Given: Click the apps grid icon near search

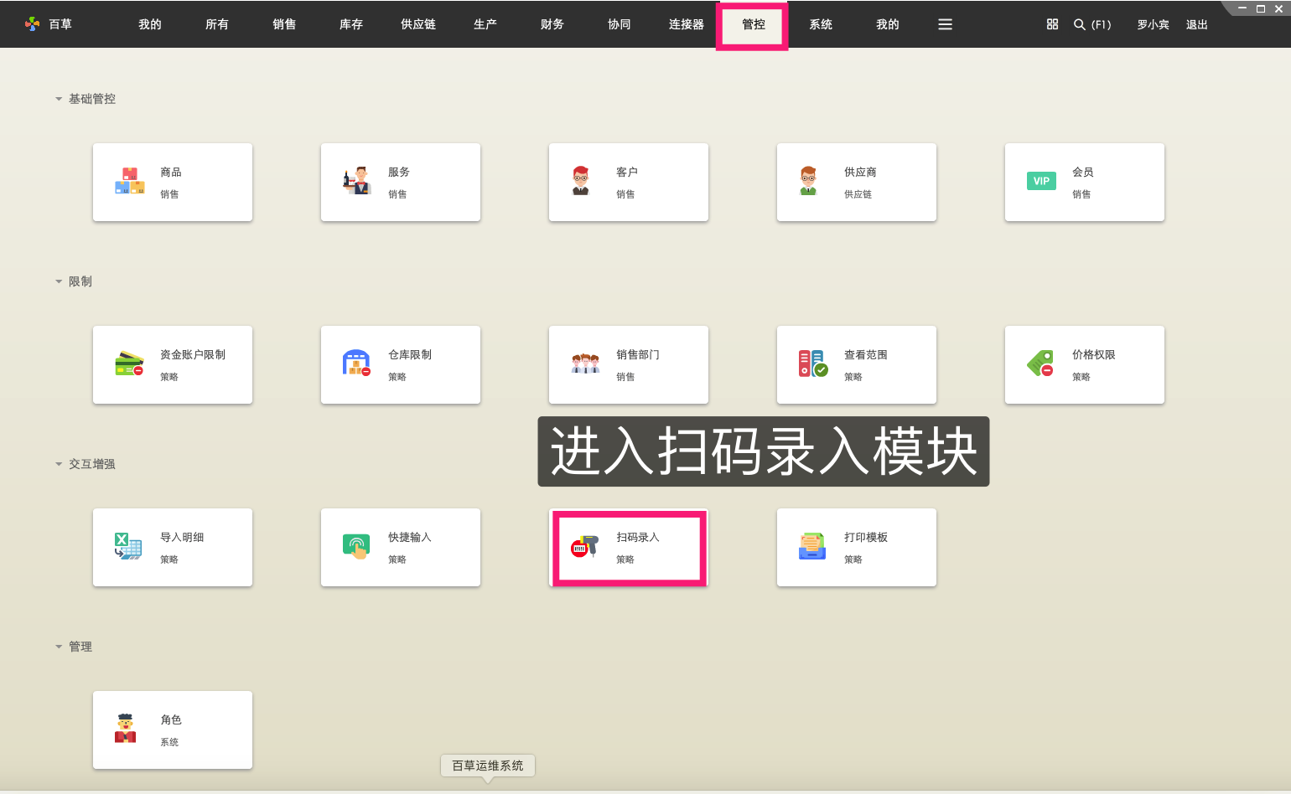Looking at the screenshot, I should (x=1052, y=24).
